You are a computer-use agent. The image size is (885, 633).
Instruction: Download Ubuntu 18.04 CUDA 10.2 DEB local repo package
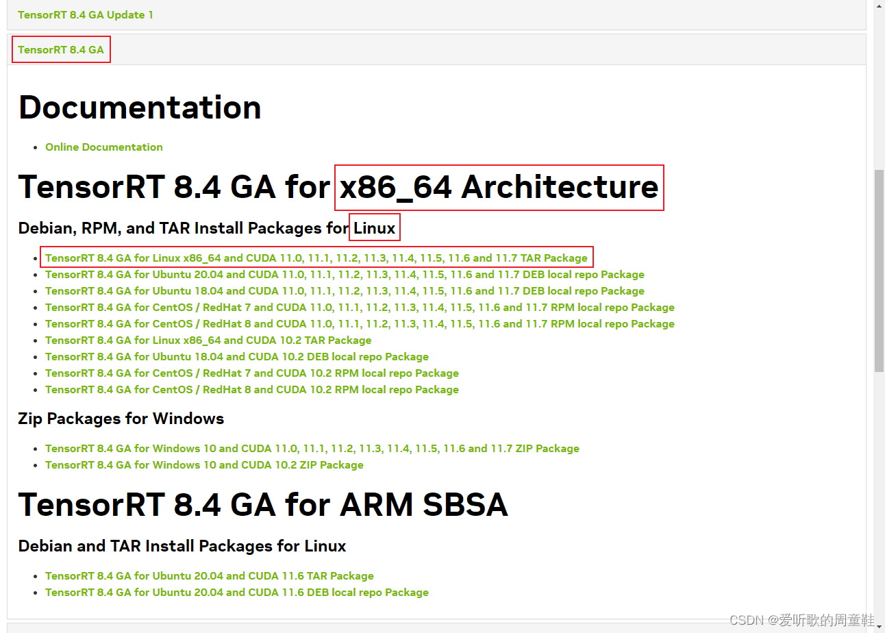click(237, 356)
